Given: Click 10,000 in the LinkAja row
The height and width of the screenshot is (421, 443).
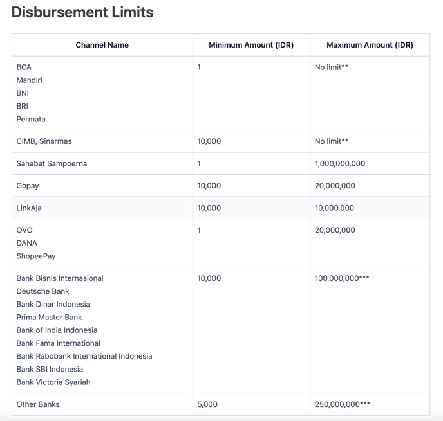Looking at the screenshot, I should pyautogui.click(x=209, y=208).
